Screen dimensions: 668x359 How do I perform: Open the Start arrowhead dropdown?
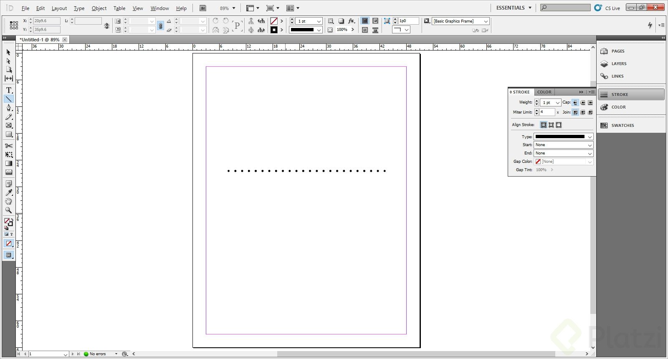[x=563, y=145]
